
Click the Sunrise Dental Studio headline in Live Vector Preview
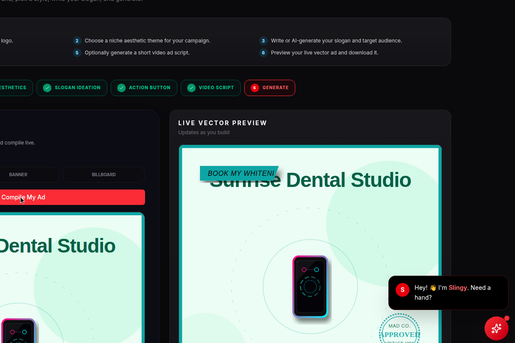310,180
